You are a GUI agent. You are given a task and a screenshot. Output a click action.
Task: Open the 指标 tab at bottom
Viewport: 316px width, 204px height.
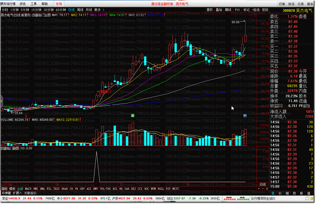pyautogui.click(x=4, y=189)
